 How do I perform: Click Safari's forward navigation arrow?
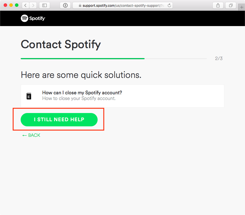pos(33,5)
